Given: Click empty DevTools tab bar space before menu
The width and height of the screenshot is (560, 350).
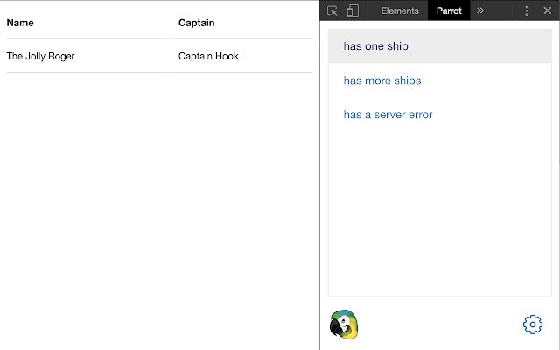Looking at the screenshot, I should click(503, 10).
